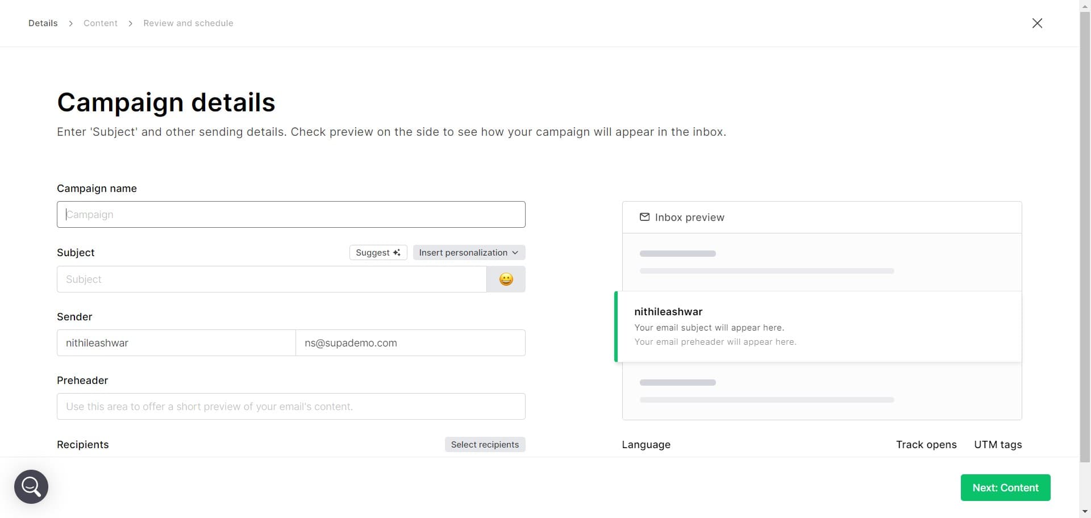Image resolution: width=1091 pixels, height=518 pixels.
Task: Edit the sender name nithileashwar
Action: pyautogui.click(x=176, y=342)
